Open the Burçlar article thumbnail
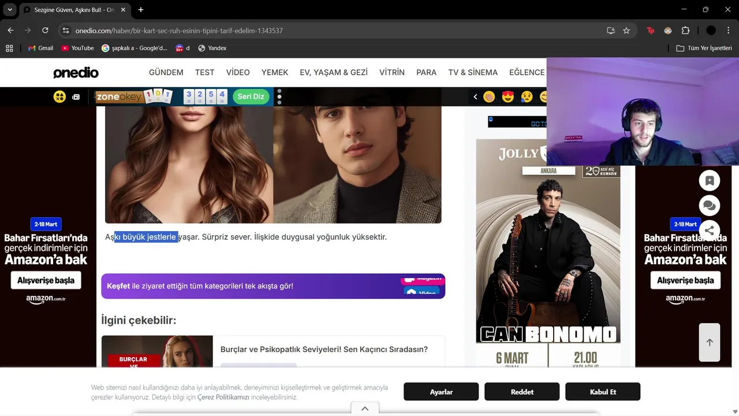The height and width of the screenshot is (416, 739). [157, 351]
